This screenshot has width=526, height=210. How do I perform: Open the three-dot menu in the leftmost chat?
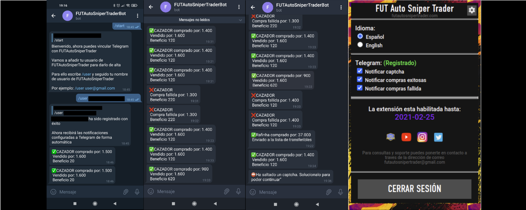click(x=137, y=16)
